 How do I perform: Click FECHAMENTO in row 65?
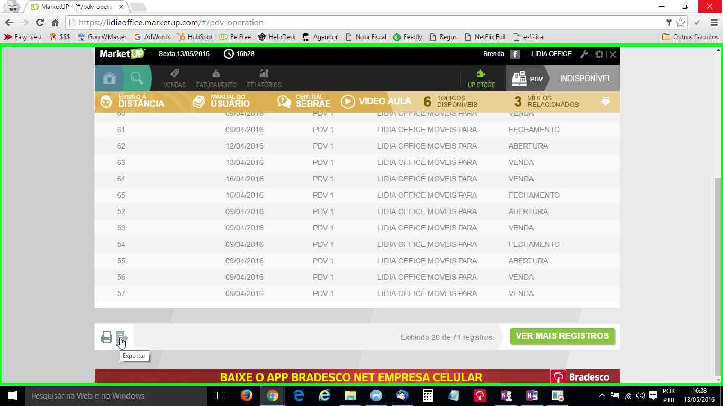point(534,195)
